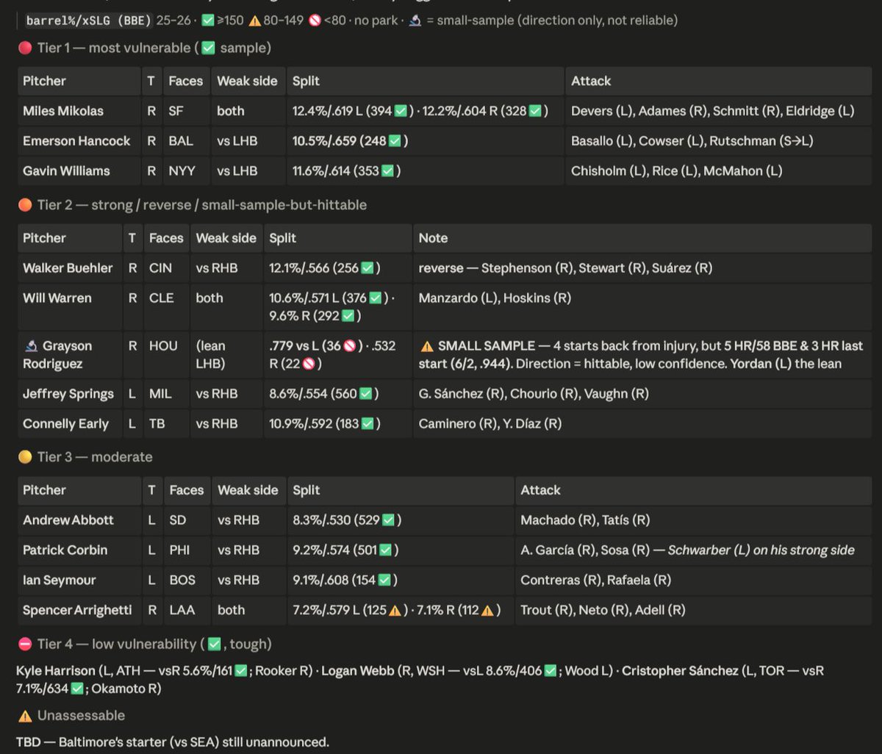Select the barrel%/xSLG (BBE) code label
882x754 pixels.
(88, 21)
